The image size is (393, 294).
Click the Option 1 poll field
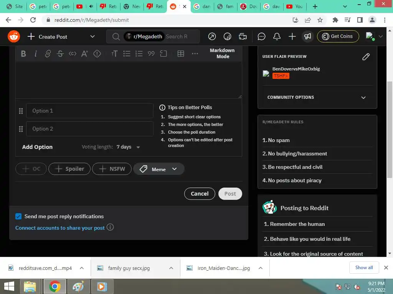pos(90,111)
